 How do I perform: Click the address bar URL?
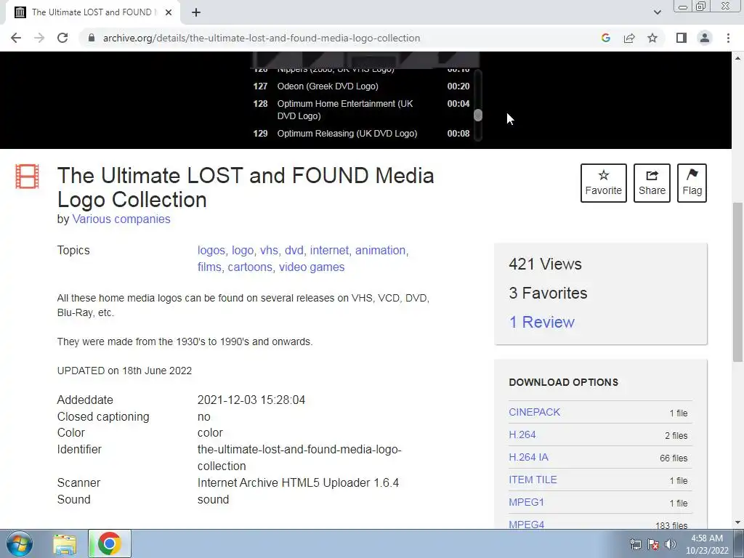pyautogui.click(x=262, y=38)
